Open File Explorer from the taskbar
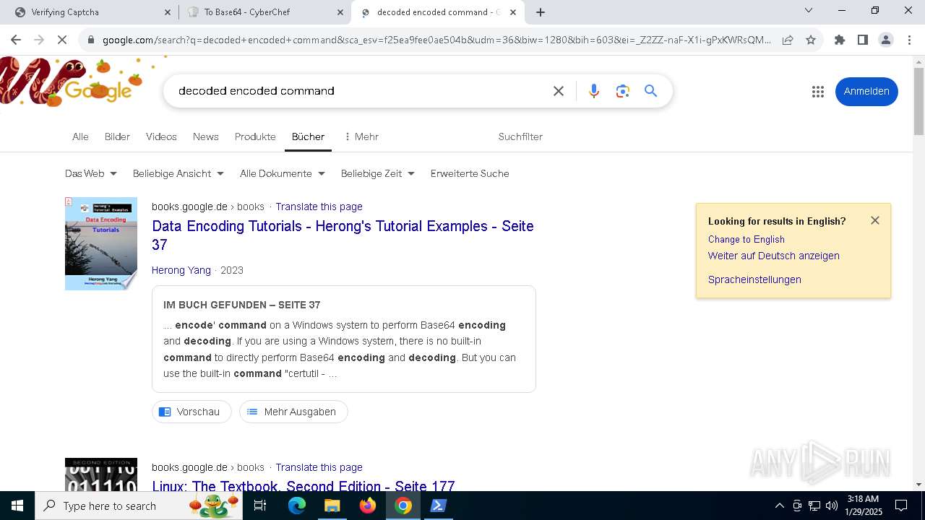 tap(332, 506)
